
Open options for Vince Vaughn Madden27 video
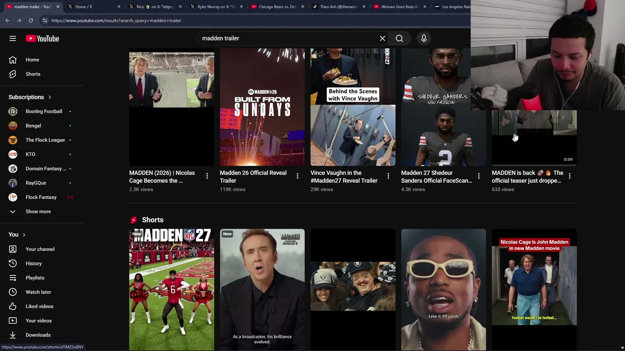(x=388, y=176)
